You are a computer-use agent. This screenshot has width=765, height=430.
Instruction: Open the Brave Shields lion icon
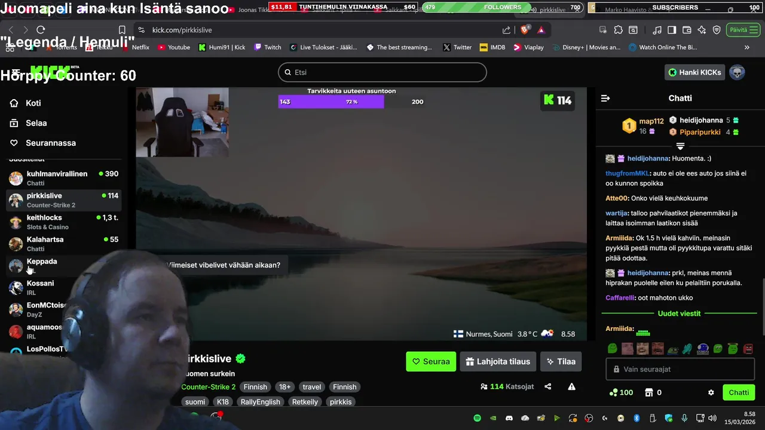[525, 30]
